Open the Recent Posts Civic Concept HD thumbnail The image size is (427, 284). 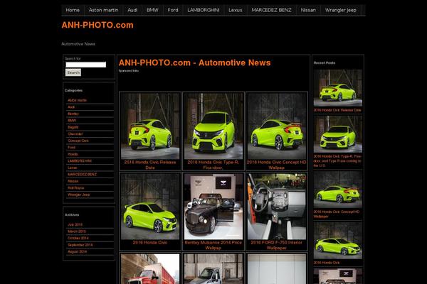(x=337, y=190)
